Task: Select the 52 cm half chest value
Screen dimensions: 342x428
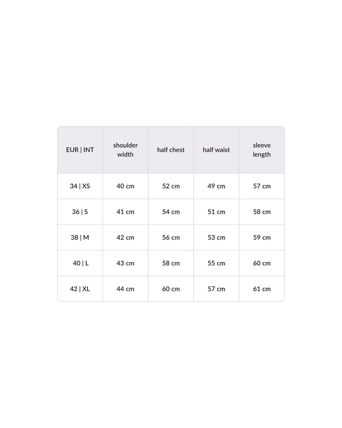Action: [x=171, y=186]
